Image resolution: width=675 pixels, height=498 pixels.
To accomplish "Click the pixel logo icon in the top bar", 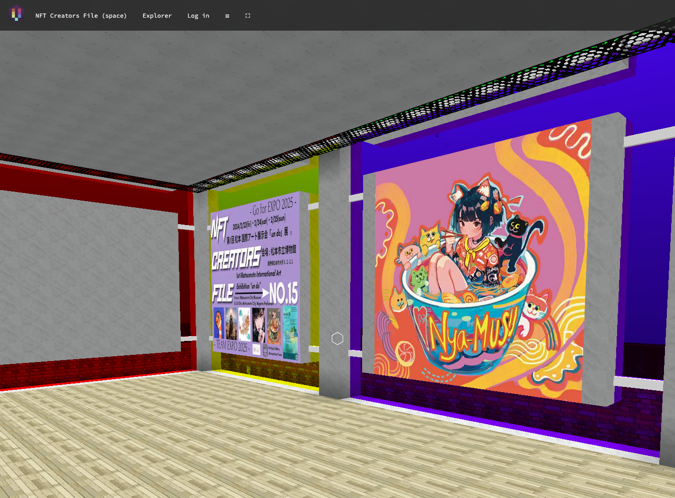I will coord(16,13).
